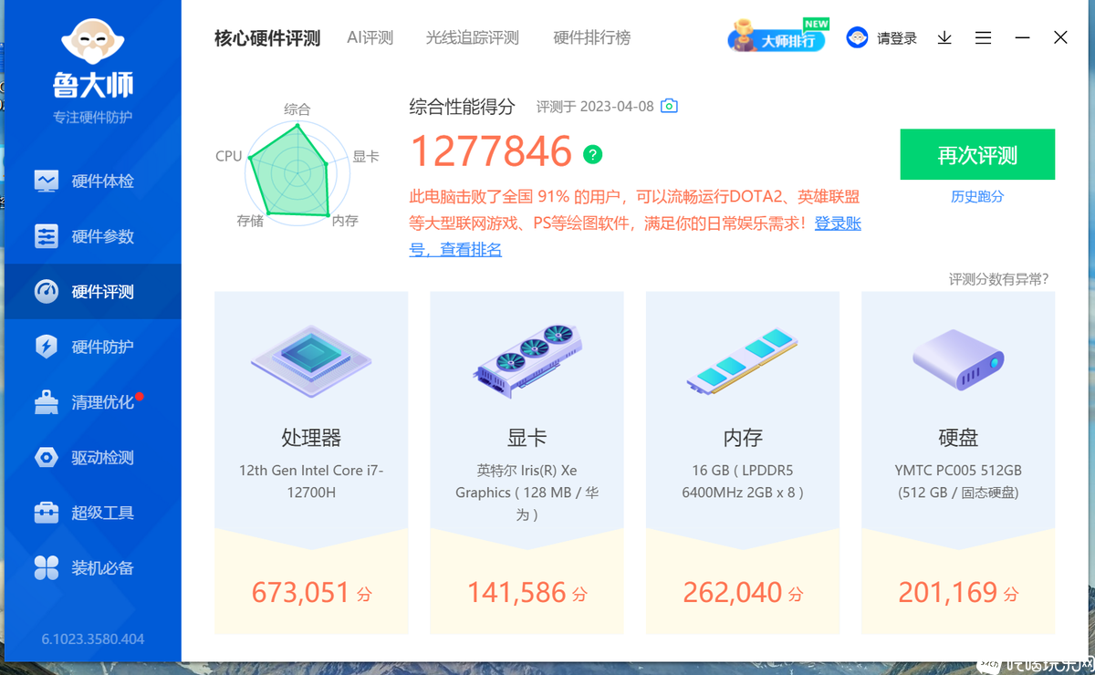Open 装机必备 in the sidebar

click(93, 568)
